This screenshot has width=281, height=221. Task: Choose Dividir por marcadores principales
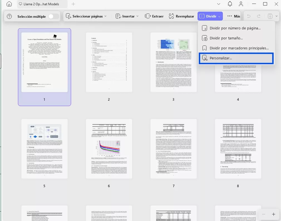[236, 48]
